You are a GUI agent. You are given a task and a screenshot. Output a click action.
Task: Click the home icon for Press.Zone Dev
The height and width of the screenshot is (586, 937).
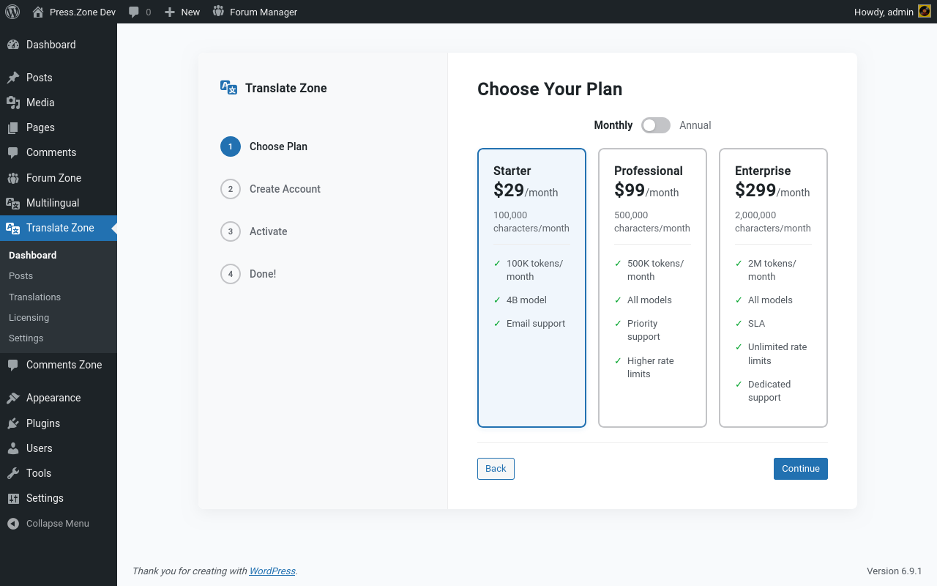point(38,12)
